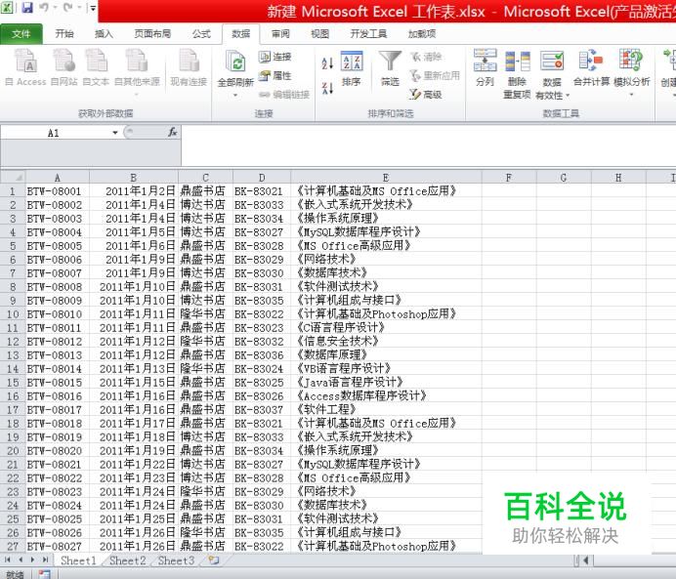Switch to the View (视图) tab
This screenshot has height=579, width=676.
pos(319,33)
